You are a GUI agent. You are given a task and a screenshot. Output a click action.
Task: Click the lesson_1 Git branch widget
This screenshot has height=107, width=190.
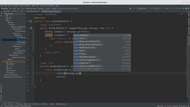[x=183, y=106]
